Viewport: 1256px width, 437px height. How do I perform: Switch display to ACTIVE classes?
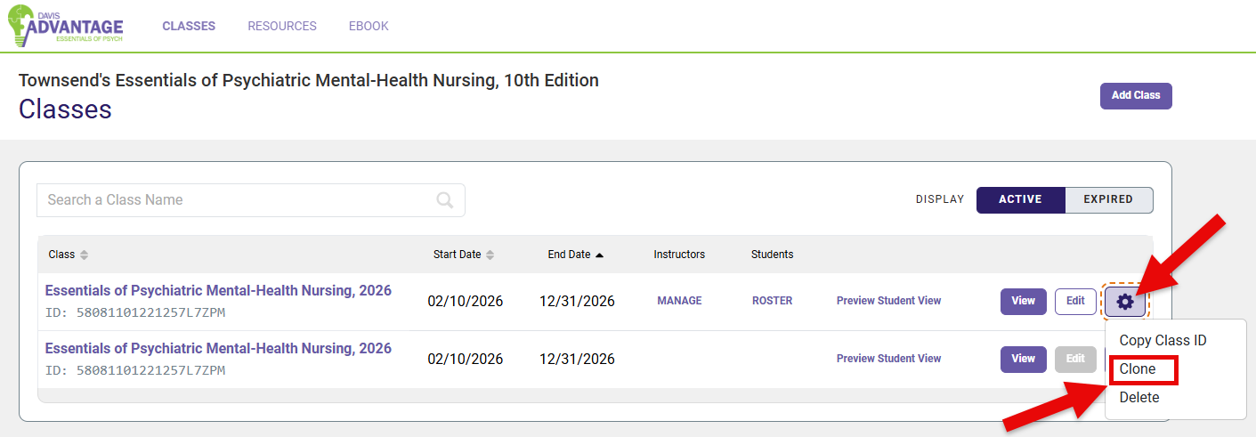[1020, 200]
